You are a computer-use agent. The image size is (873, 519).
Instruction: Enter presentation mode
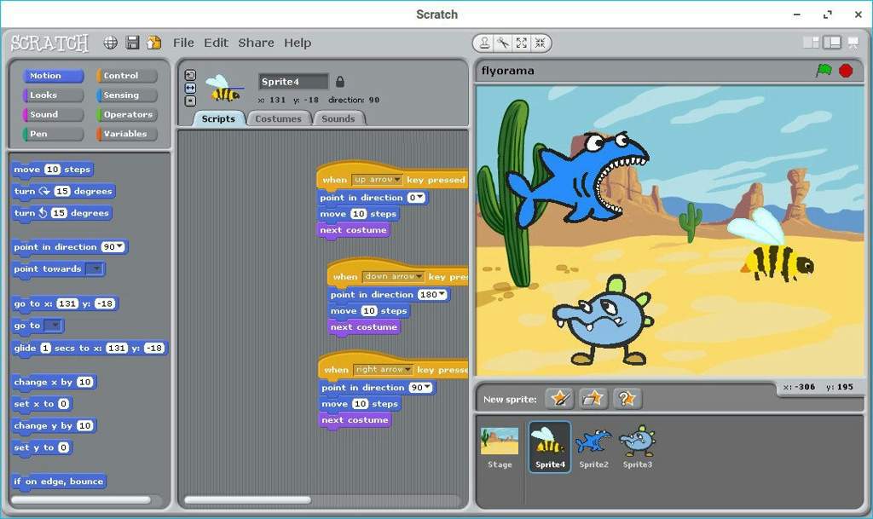853,43
